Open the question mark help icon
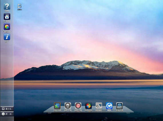Screen dimensions: 163x121 (x=7, y=7)
